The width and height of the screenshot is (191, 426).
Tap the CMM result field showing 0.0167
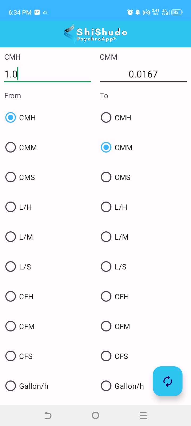pyautogui.click(x=143, y=74)
